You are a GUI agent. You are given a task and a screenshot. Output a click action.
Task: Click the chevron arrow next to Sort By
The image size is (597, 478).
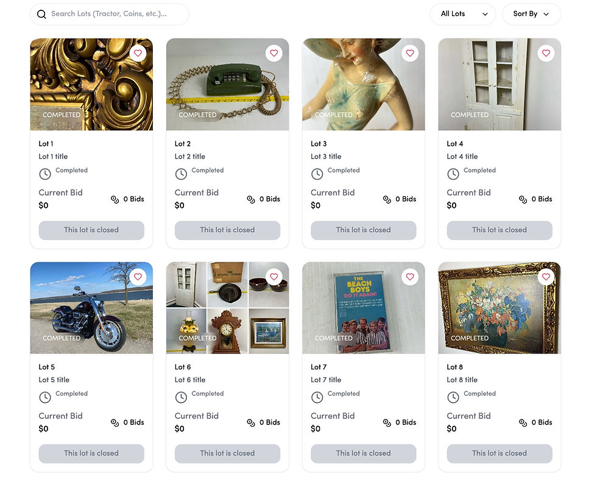pos(546,15)
